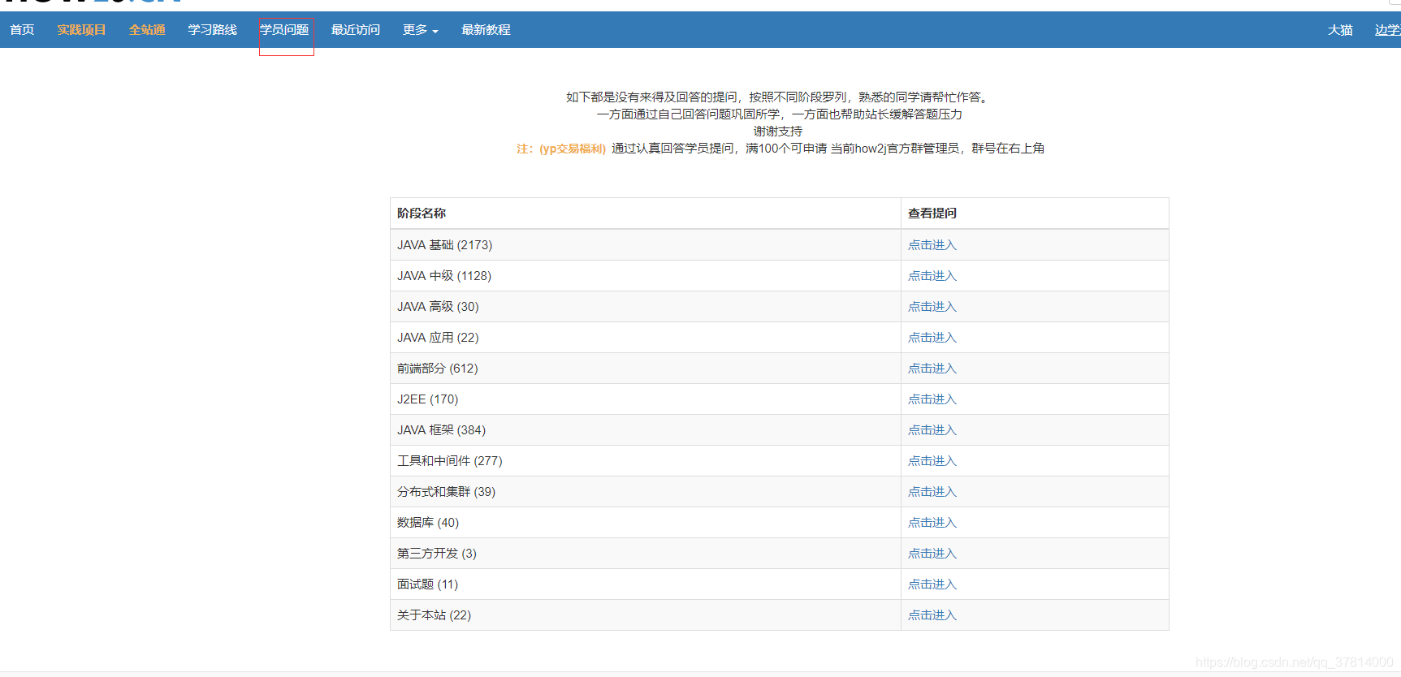Click the 分布式和集群 (39) cell
The image size is (1401, 677).
646,492
